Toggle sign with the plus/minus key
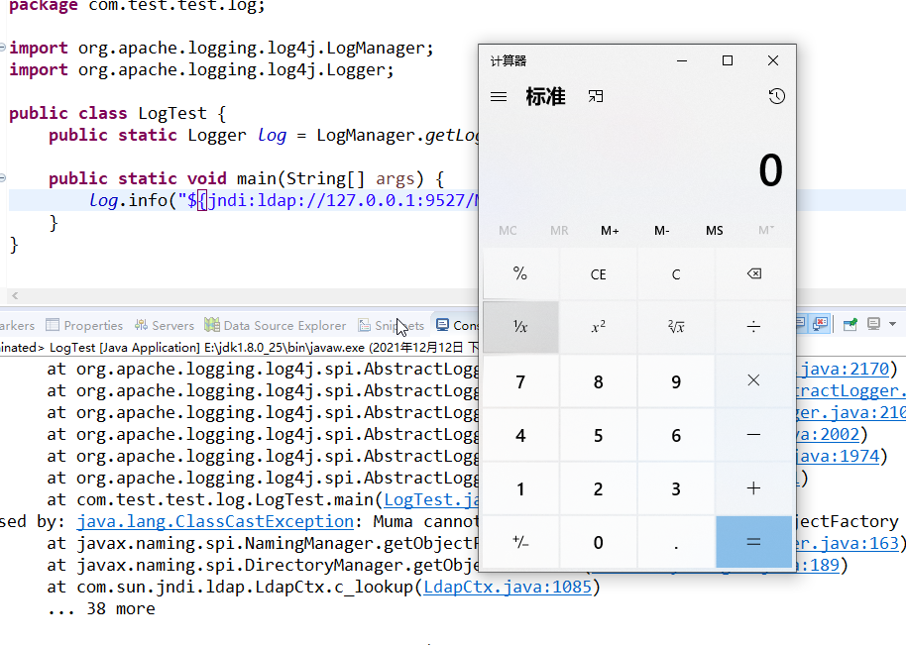Image resolution: width=906 pixels, height=645 pixels. click(520, 542)
